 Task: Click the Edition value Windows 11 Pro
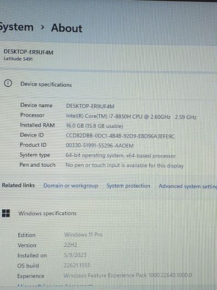tap(83, 235)
